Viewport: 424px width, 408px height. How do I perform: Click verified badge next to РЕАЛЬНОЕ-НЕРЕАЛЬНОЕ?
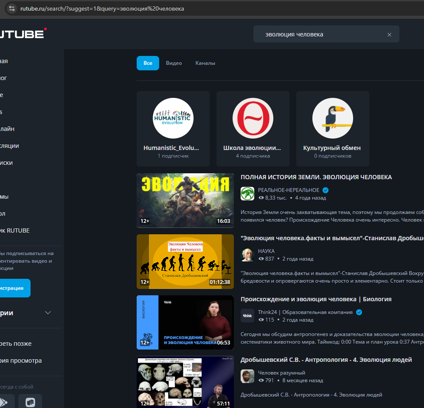326,190
